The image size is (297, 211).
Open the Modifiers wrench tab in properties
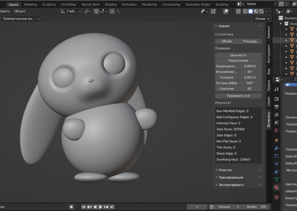pyautogui.click(x=277, y=148)
